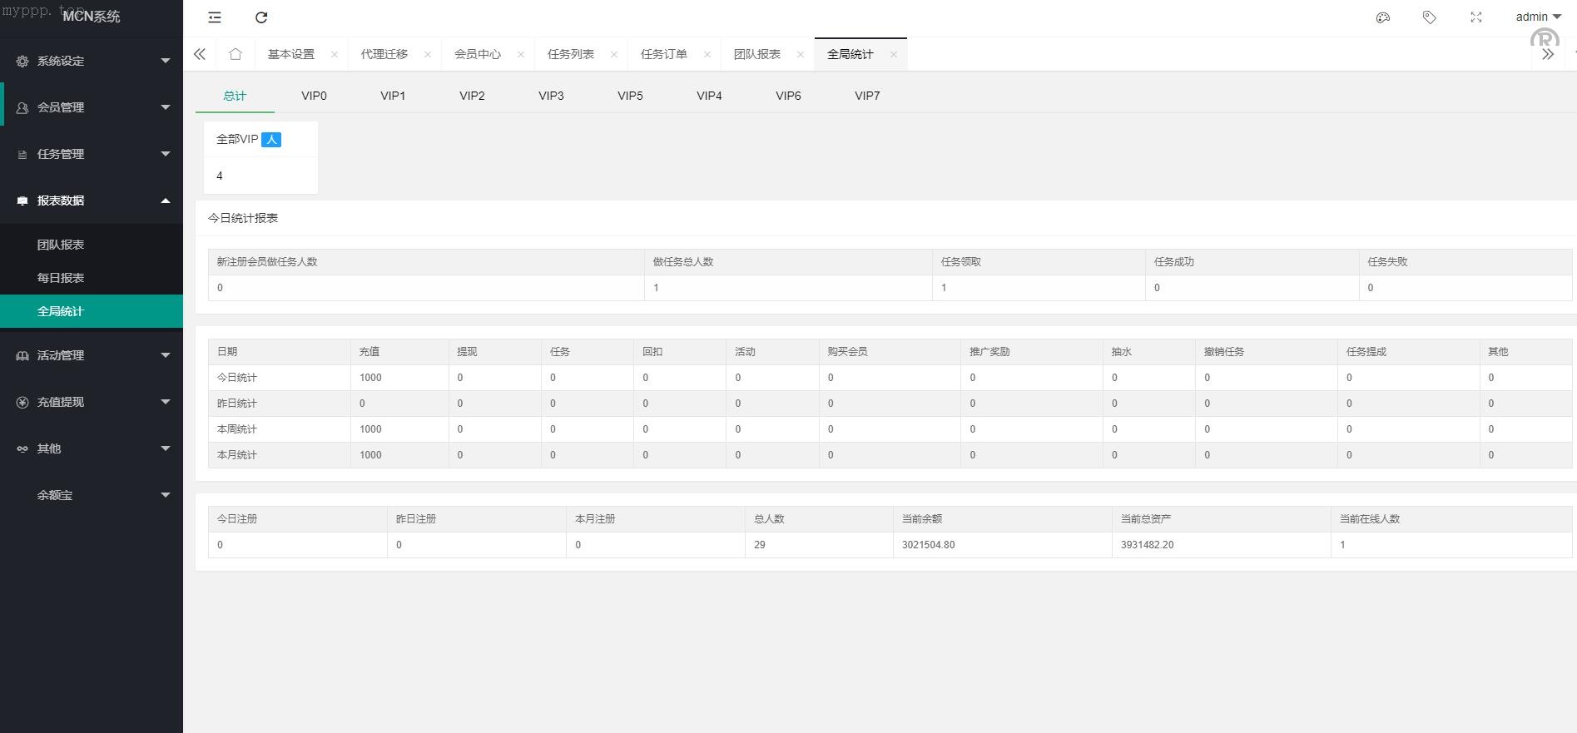The height and width of the screenshot is (733, 1577).
Task: Expand the 会员管理 sidebar menu
Action: (92, 107)
